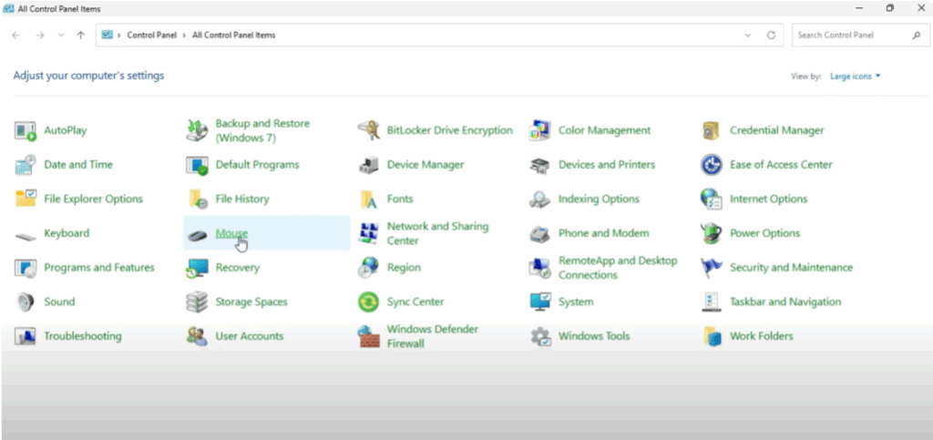Click the Forward navigation arrow
This screenshot has width=933, height=440.
click(x=40, y=36)
